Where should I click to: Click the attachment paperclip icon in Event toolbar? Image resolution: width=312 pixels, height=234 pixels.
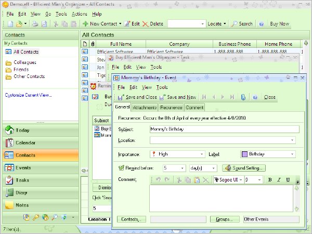(243, 97)
